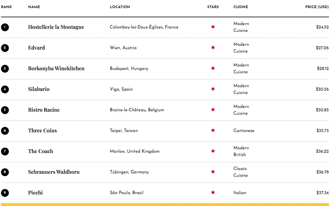
Task: Click the rank 1 badge icon
Action: tap(5, 27)
